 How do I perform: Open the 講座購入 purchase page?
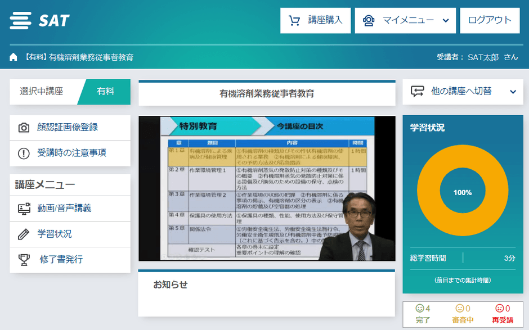316,21
